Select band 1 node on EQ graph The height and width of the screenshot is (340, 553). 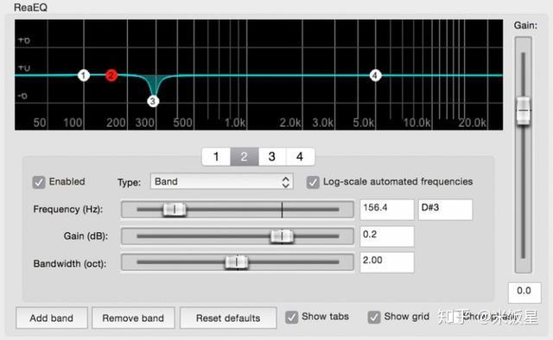[84, 75]
